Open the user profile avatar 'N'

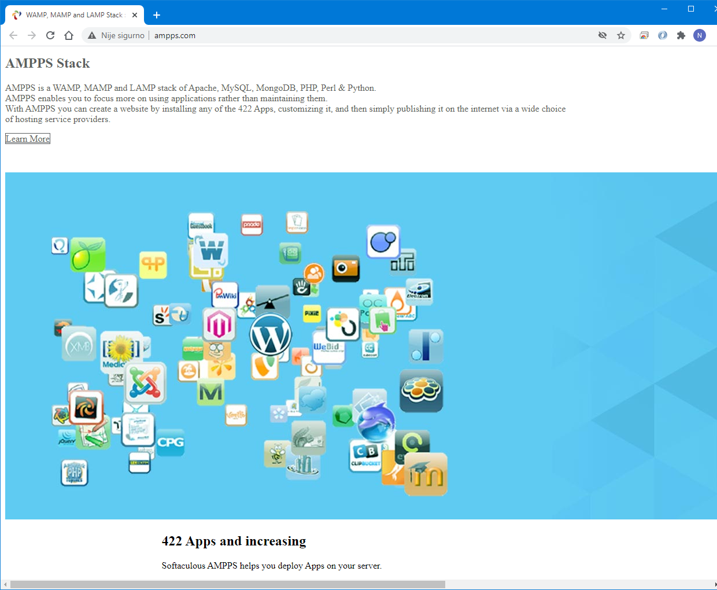click(x=700, y=35)
